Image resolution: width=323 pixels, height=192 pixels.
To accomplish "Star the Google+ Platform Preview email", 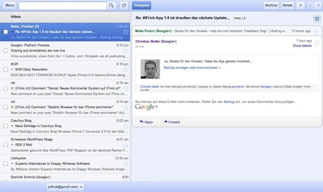I will [126, 51].
